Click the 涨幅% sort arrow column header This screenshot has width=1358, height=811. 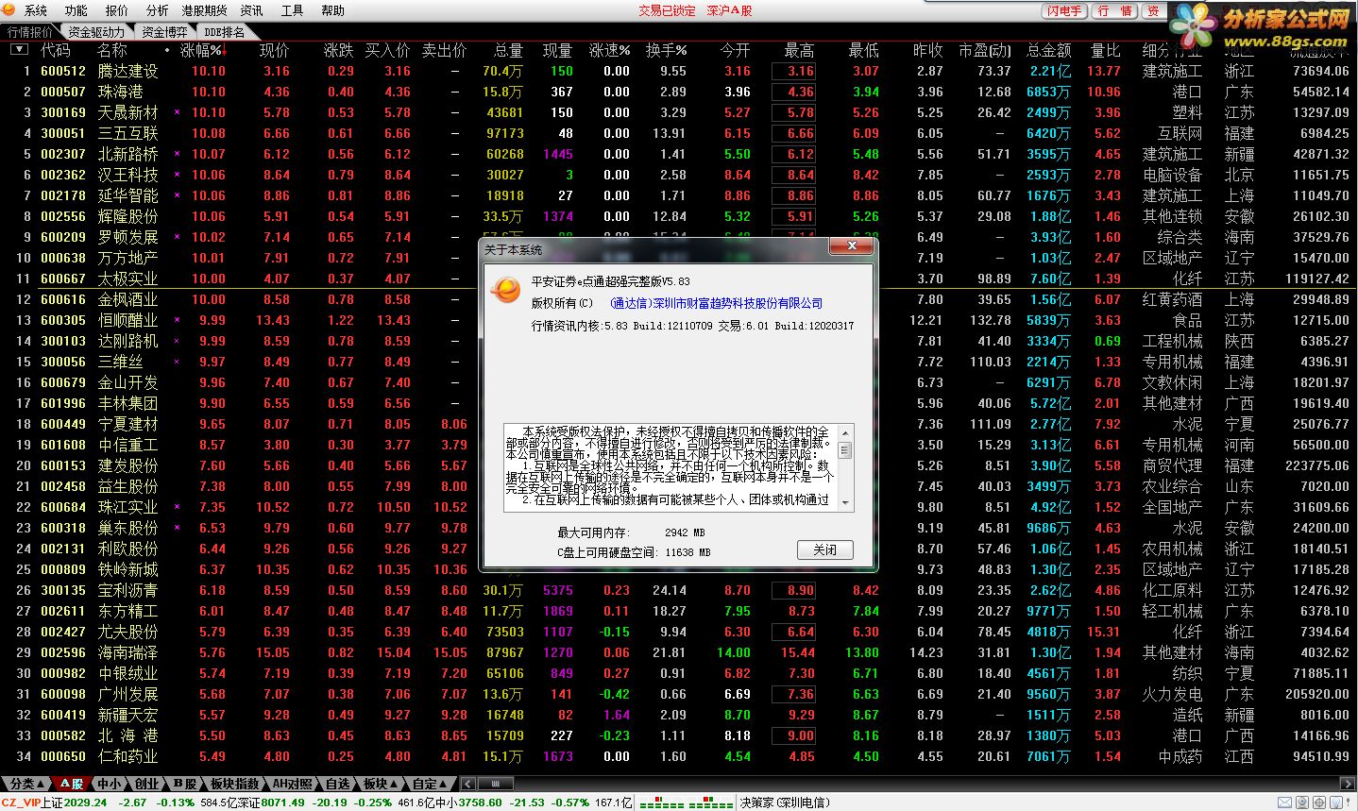tap(201, 50)
